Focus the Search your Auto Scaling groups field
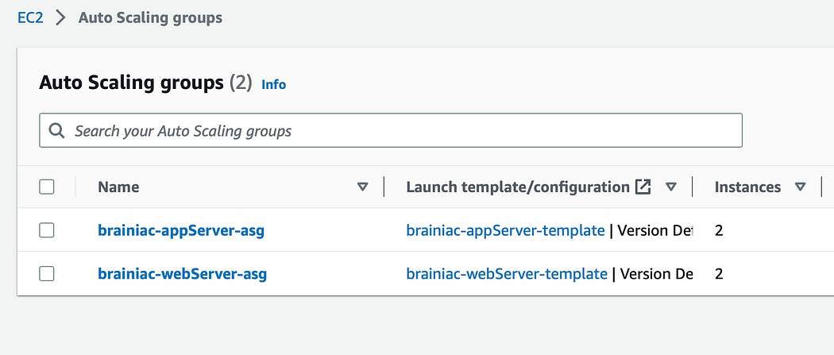 point(391,130)
